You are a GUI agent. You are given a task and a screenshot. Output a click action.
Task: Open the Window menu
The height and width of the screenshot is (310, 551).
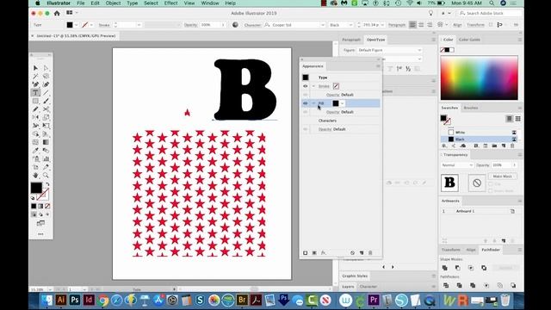[210, 3]
